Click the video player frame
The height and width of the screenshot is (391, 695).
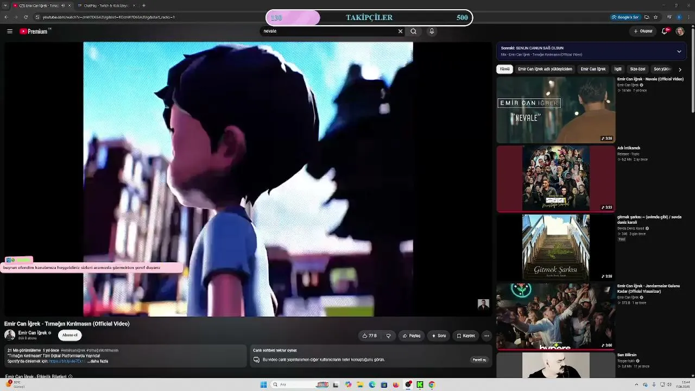[x=248, y=179]
